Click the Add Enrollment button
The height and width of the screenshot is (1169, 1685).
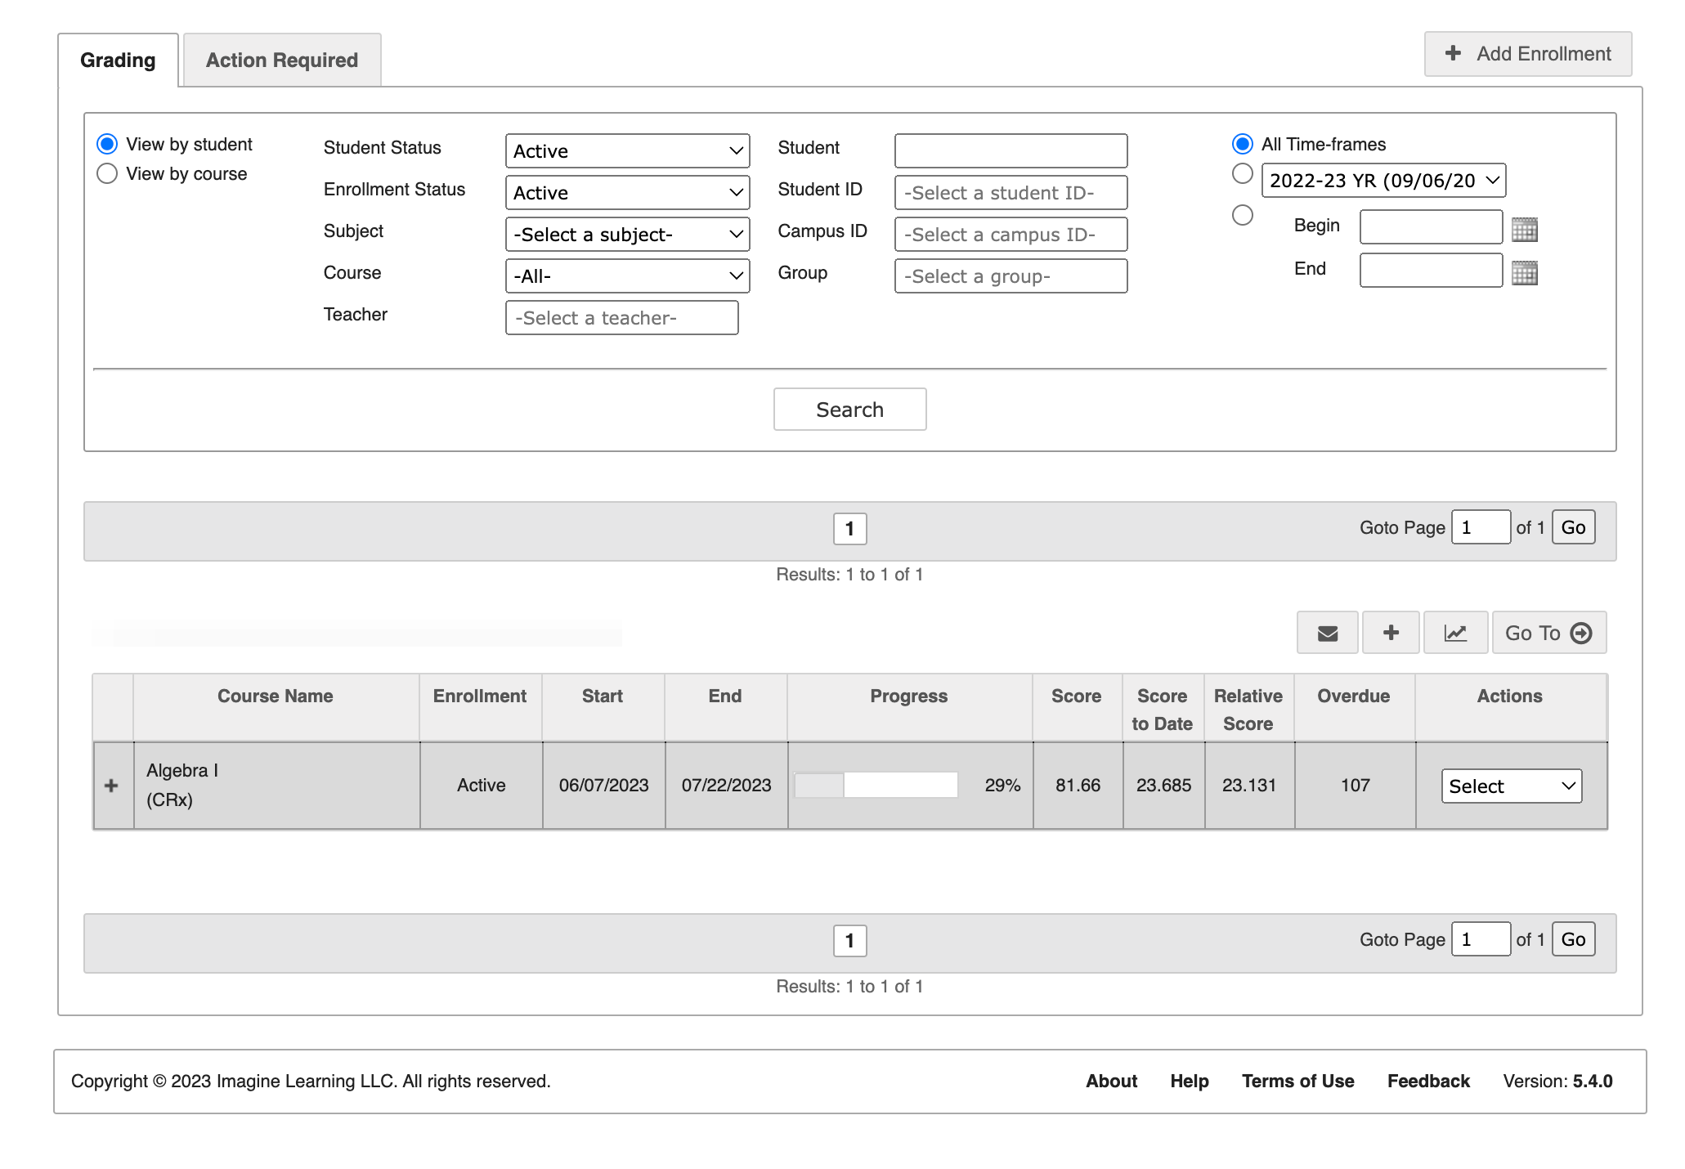tap(1528, 54)
